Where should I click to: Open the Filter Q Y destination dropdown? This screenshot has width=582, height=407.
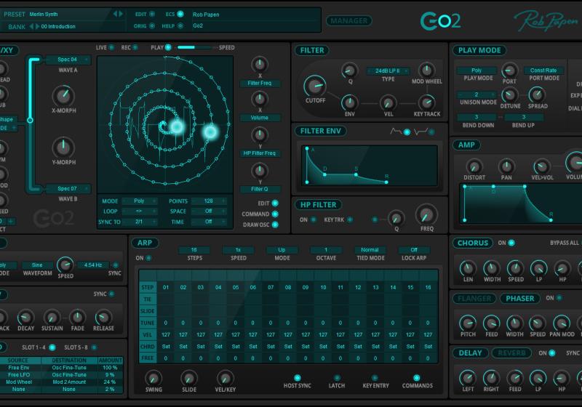pyautogui.click(x=260, y=189)
